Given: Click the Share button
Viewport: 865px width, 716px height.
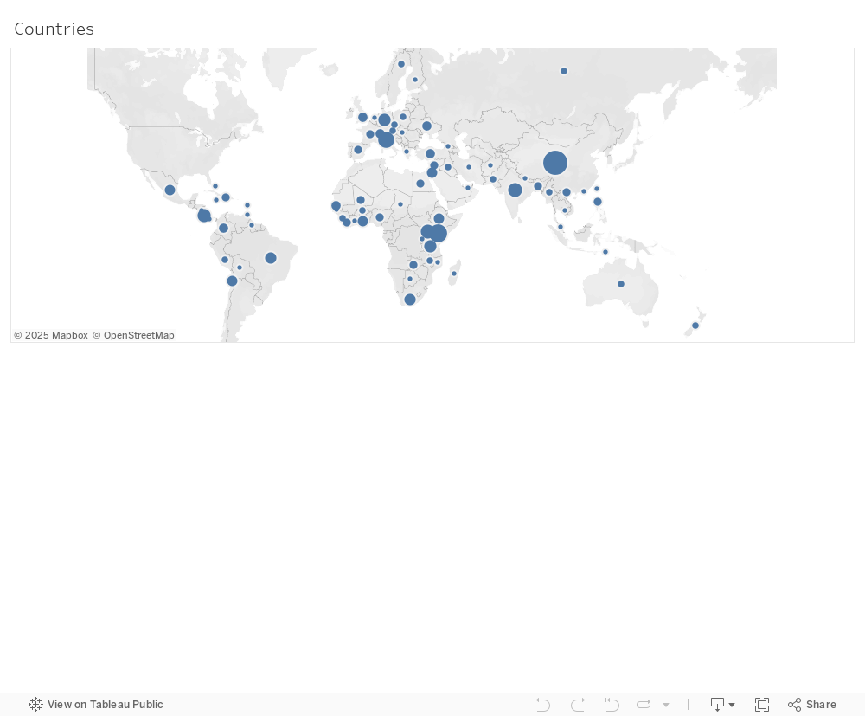Looking at the screenshot, I should click(812, 705).
